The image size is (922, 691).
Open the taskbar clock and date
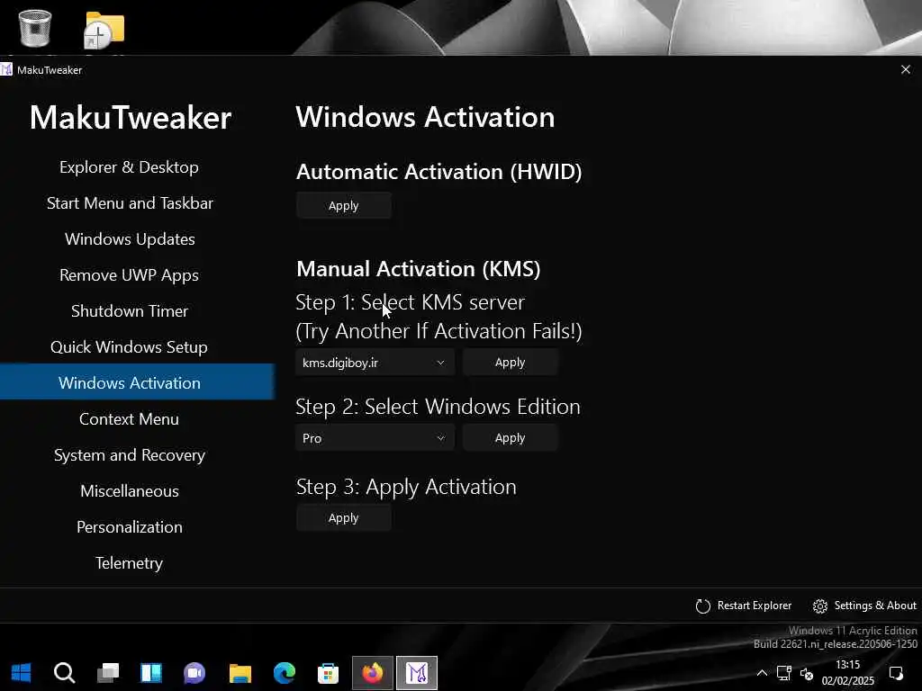coord(848,673)
